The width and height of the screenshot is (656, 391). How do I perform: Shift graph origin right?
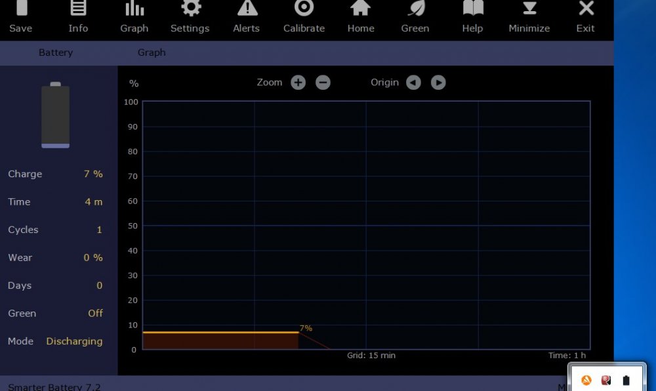point(438,83)
